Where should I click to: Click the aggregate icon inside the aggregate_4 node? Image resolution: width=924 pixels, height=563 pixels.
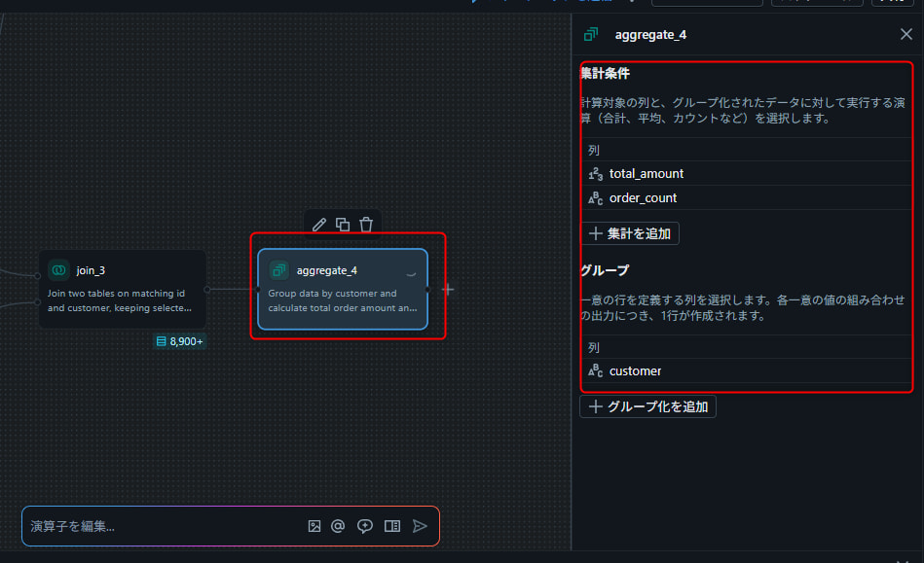[278, 270]
